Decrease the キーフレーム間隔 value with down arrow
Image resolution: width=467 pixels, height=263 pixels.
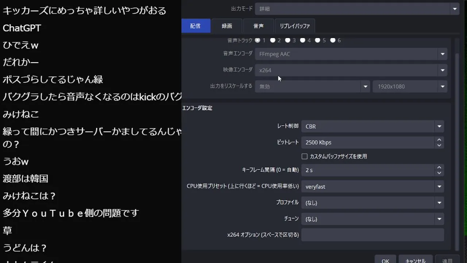tap(439, 173)
